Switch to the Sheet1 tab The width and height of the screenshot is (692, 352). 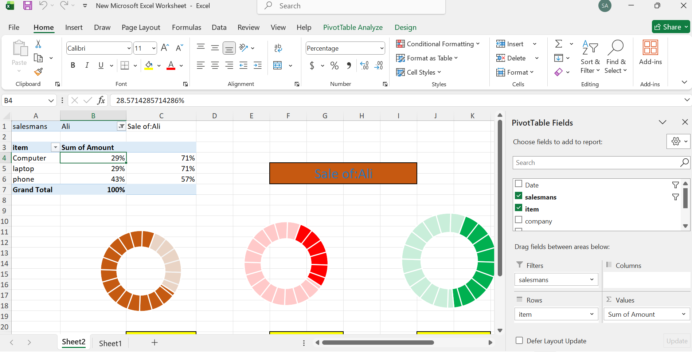point(110,343)
